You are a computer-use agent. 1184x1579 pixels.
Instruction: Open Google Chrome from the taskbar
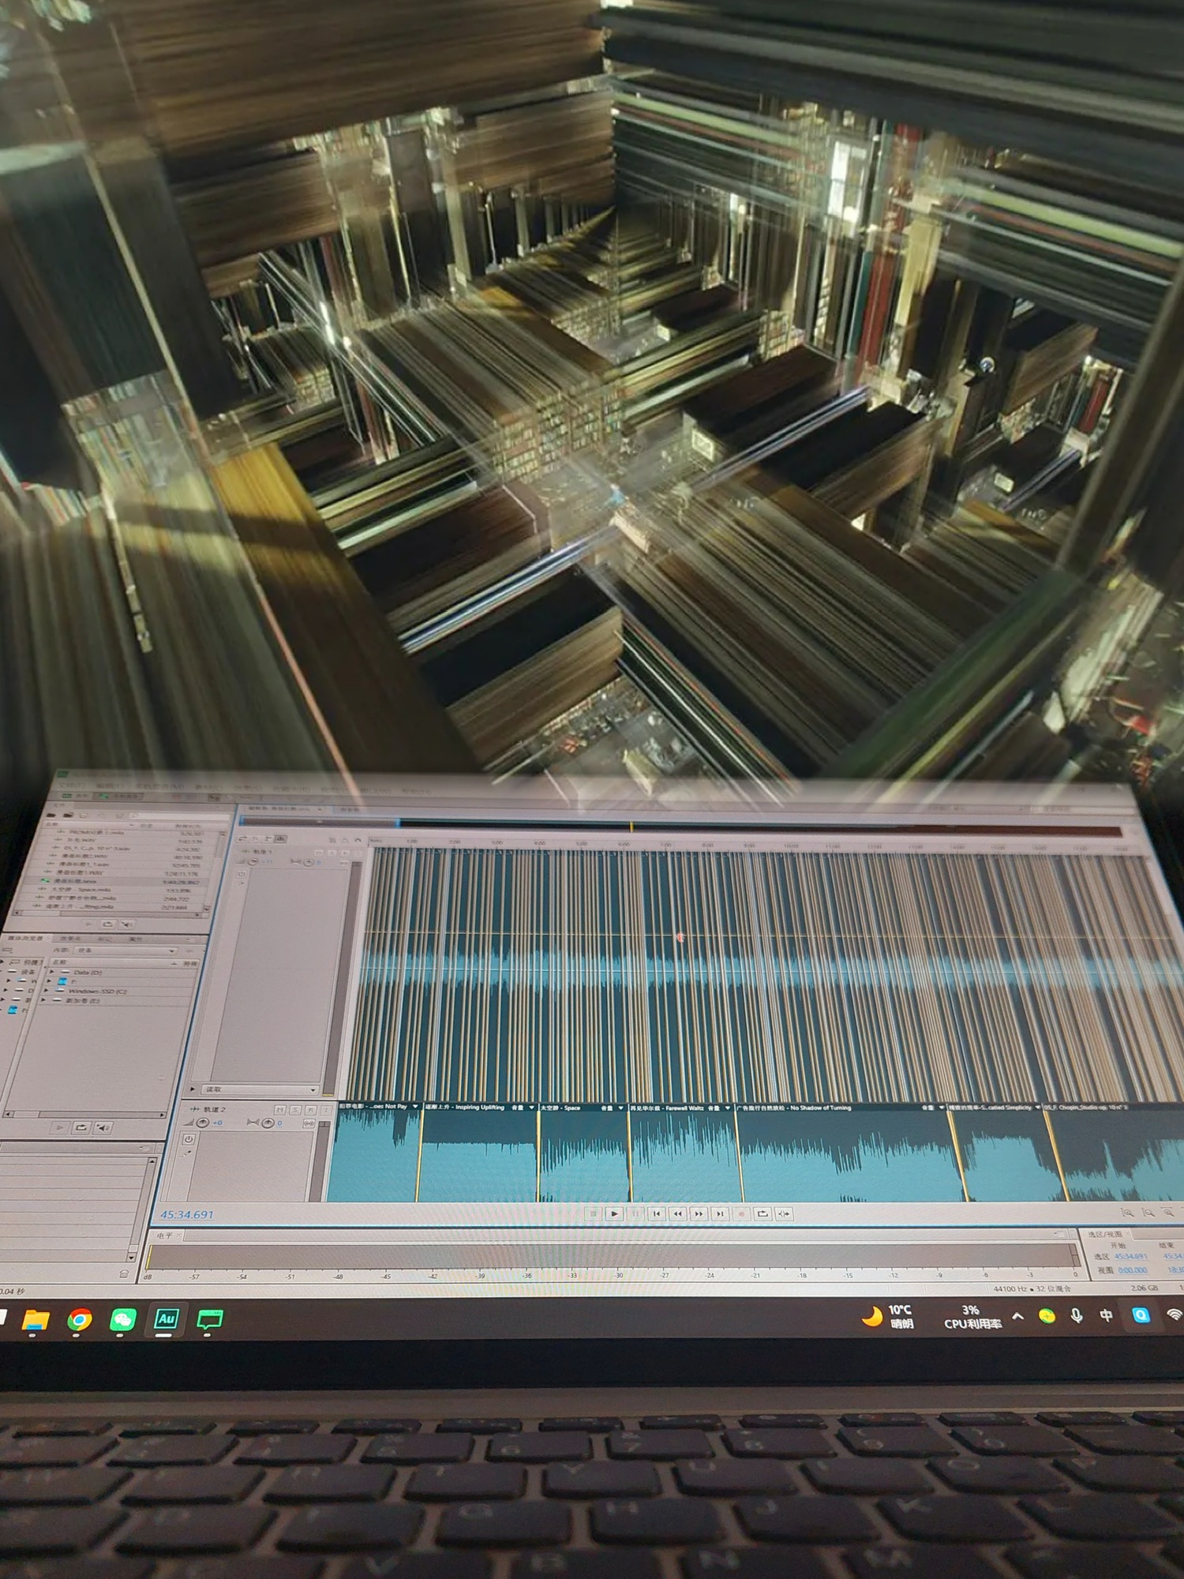[79, 1319]
